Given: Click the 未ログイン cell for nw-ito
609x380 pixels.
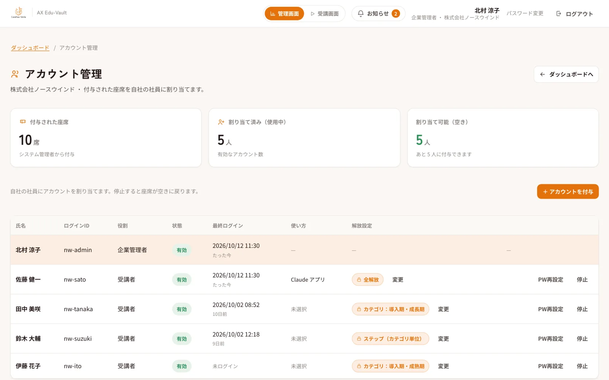Looking at the screenshot, I should click(225, 366).
